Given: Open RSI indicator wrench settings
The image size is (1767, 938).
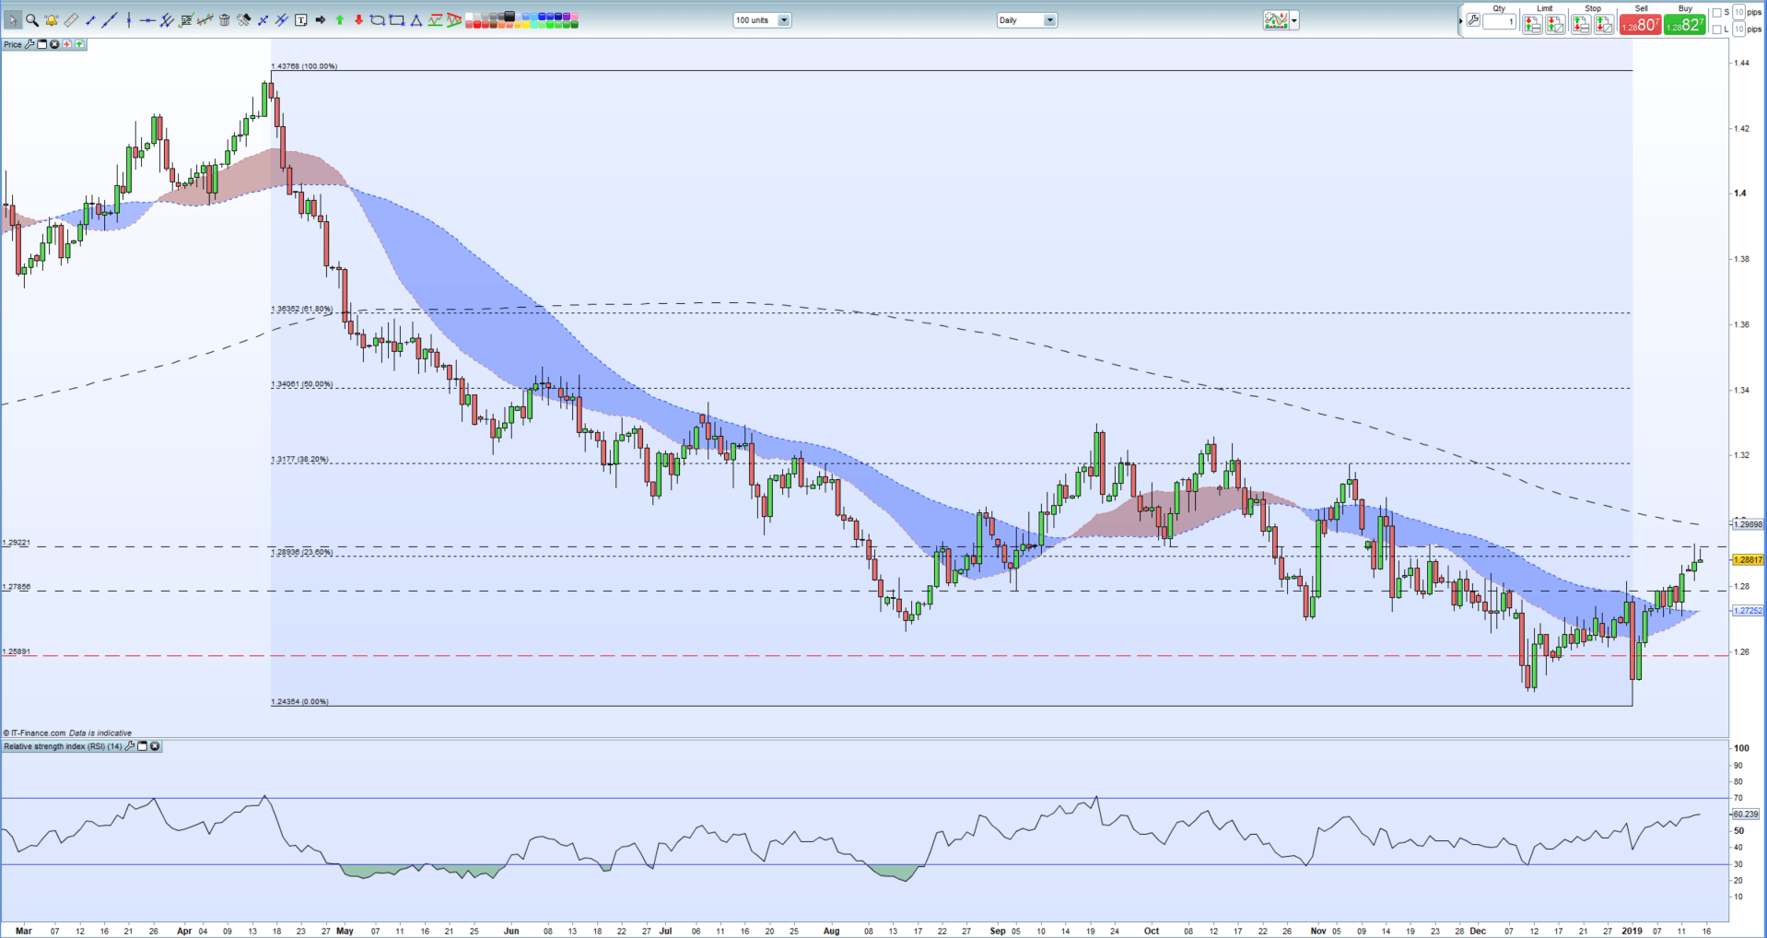Looking at the screenshot, I should point(130,746).
